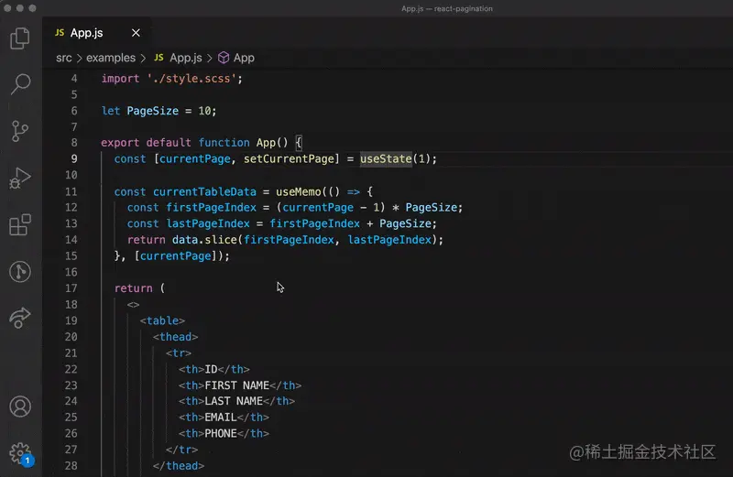The width and height of the screenshot is (733, 477).
Task: Open the Explorer files icon
Action: (20, 38)
